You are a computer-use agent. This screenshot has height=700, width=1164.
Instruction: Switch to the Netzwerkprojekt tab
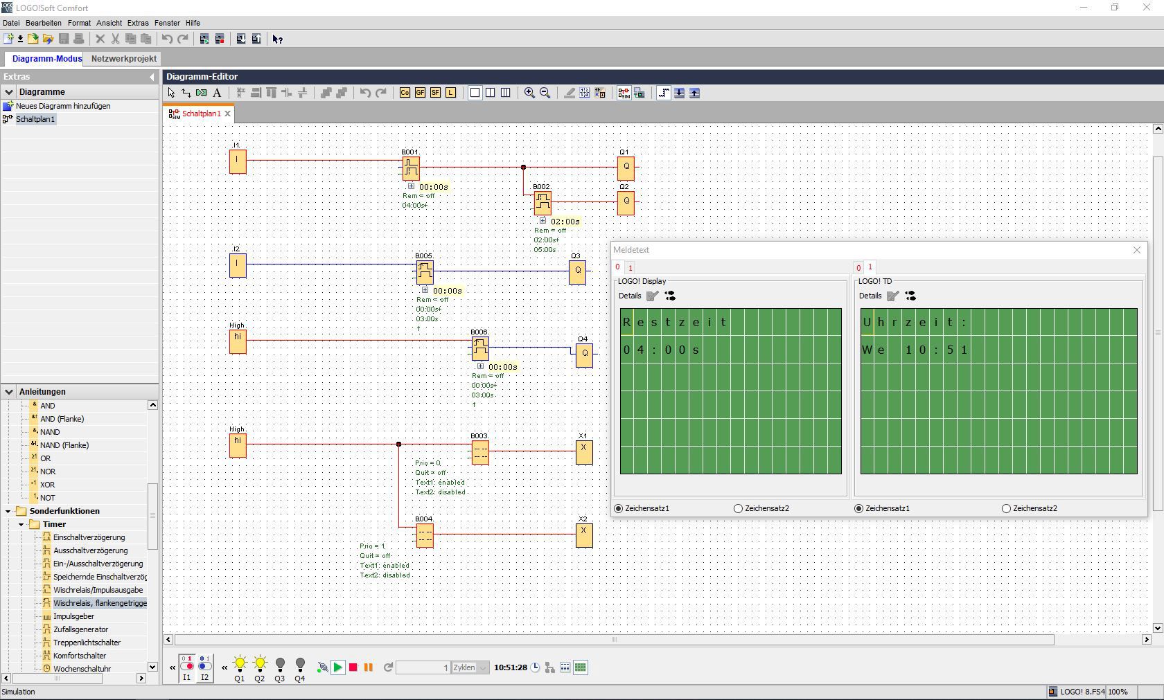click(124, 59)
